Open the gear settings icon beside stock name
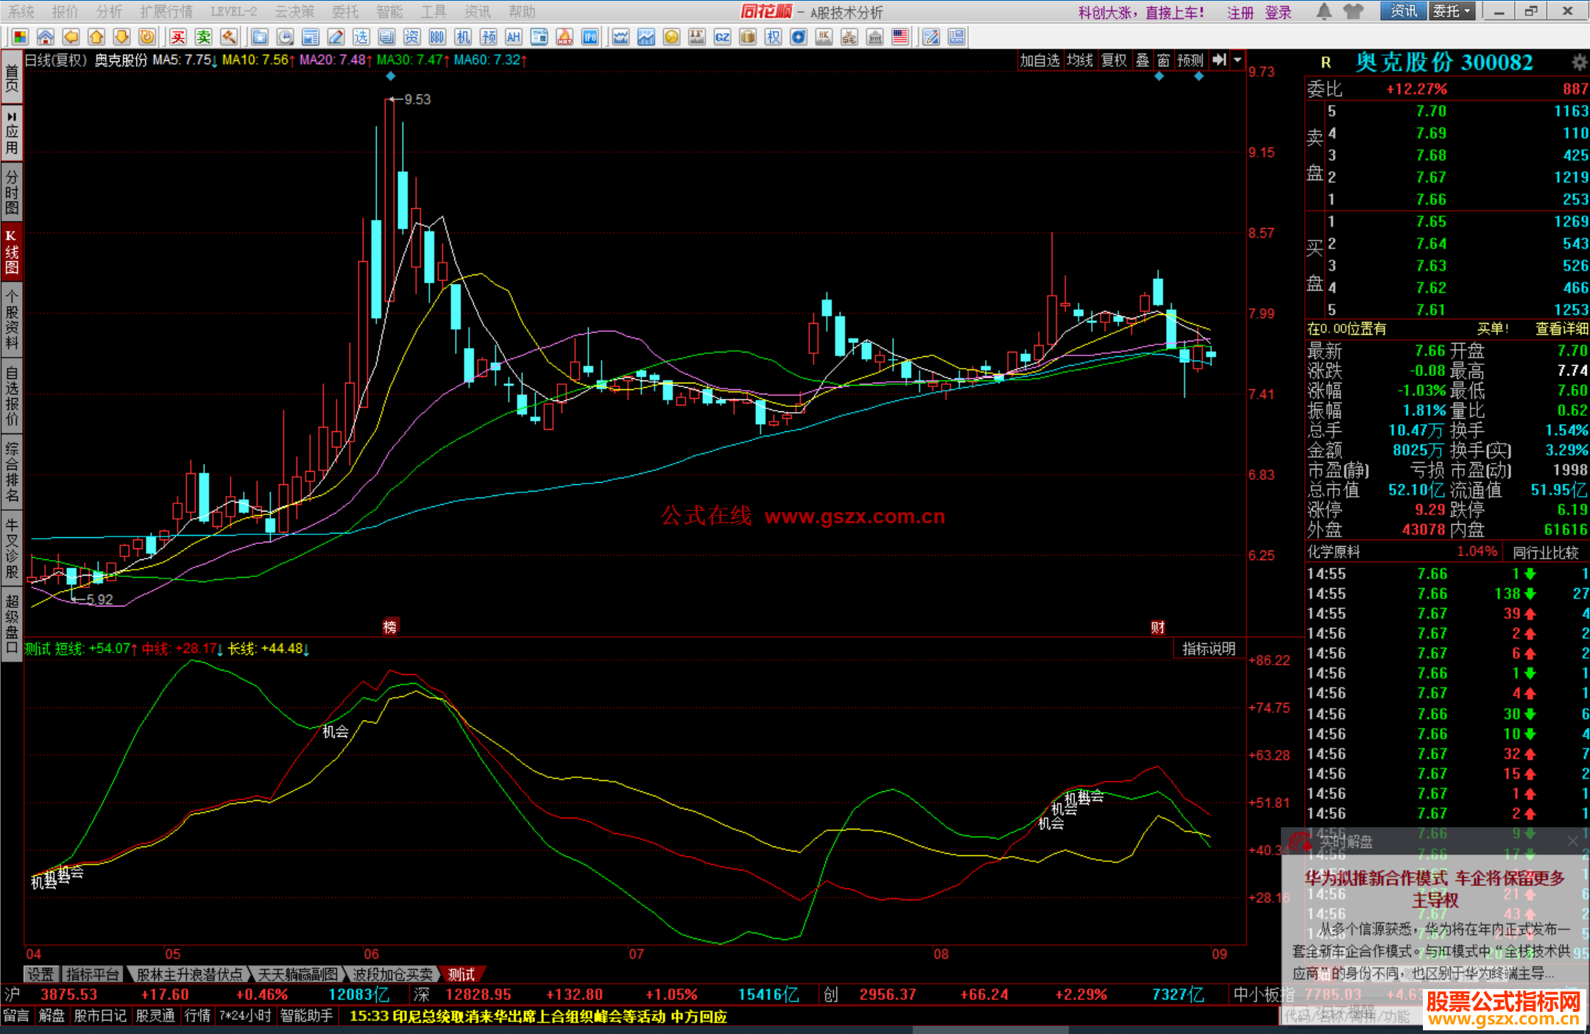This screenshot has width=1590, height=1034. tap(1579, 62)
